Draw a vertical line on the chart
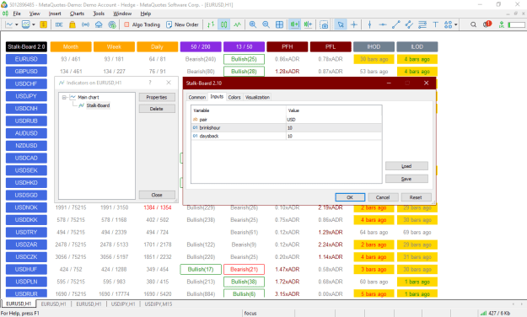Image resolution: width=527 pixels, height=317 pixels. pyautogui.click(x=369, y=24)
